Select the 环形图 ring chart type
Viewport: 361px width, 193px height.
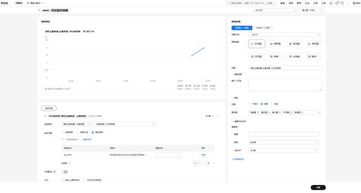pyautogui.click(x=257, y=56)
